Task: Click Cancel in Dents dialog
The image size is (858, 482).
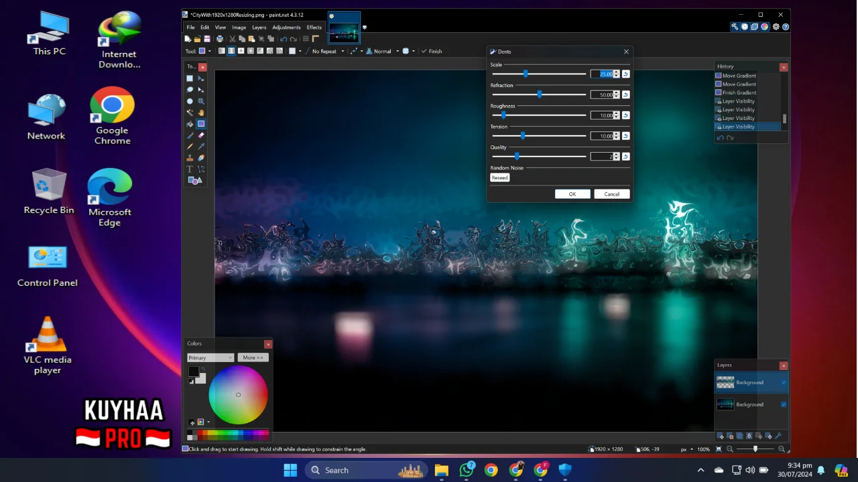Action: pos(612,194)
